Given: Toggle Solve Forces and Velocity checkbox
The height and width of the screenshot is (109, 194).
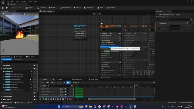Looking at the screenshot, I should click(120, 71).
